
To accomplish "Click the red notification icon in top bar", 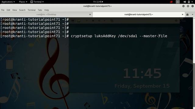I will tap(171, 2).
